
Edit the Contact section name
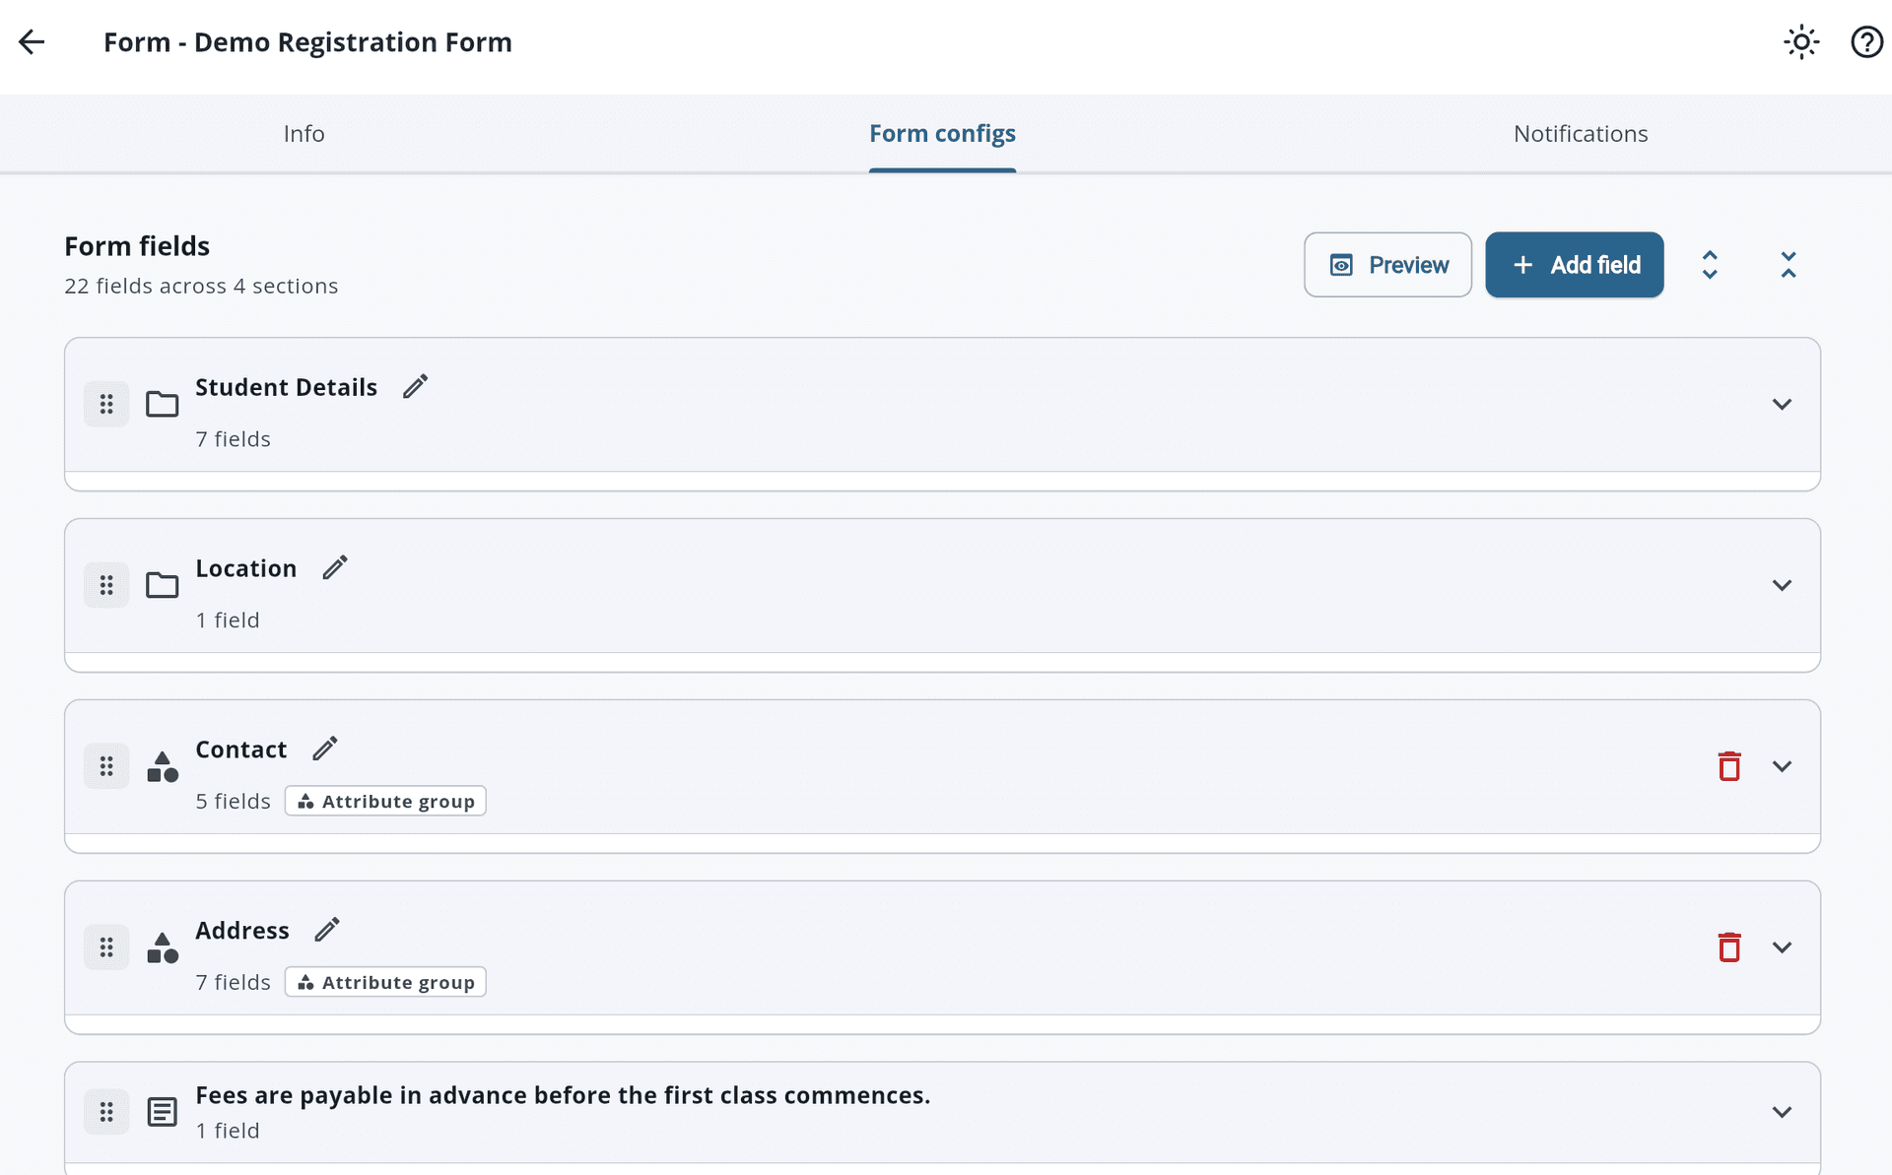tap(325, 749)
